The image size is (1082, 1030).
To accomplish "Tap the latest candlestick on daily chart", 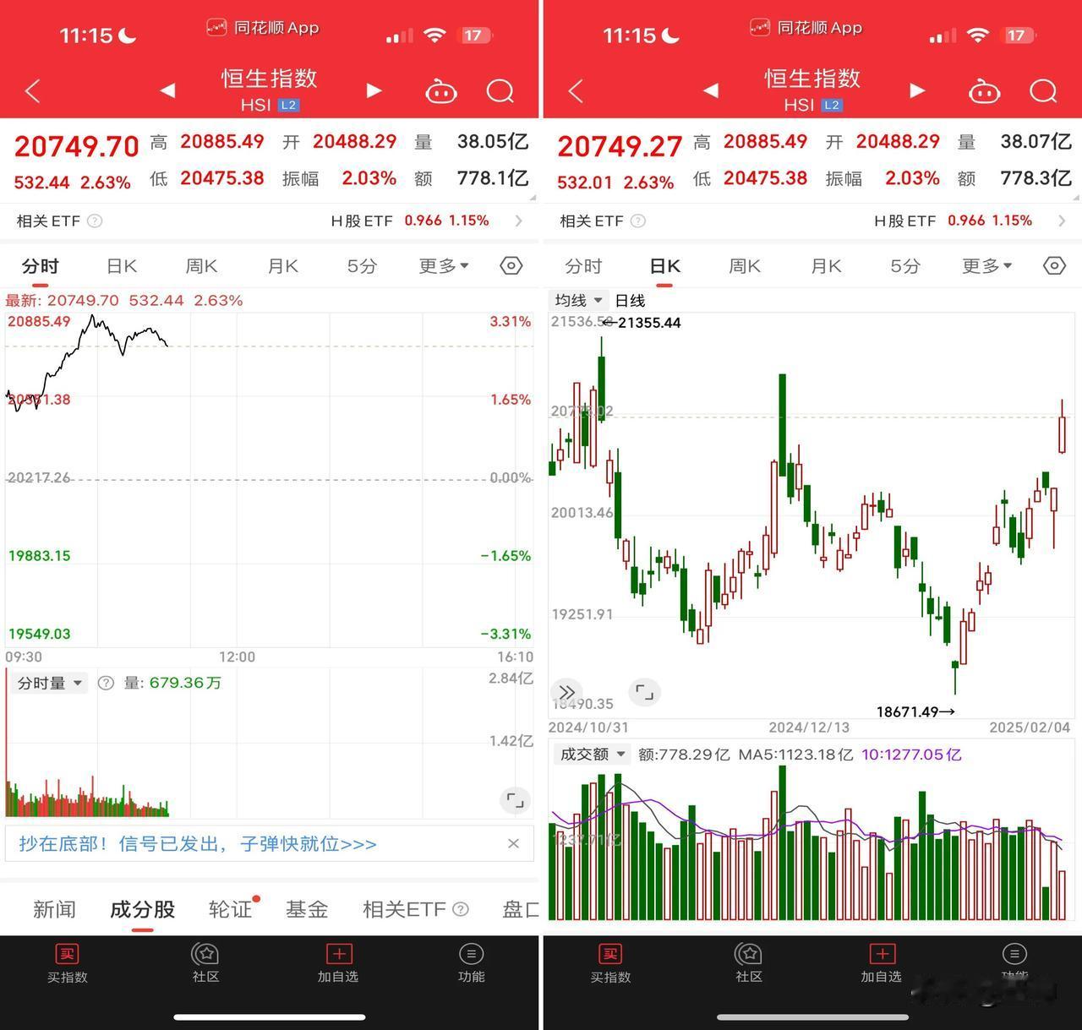I will coord(1063,427).
